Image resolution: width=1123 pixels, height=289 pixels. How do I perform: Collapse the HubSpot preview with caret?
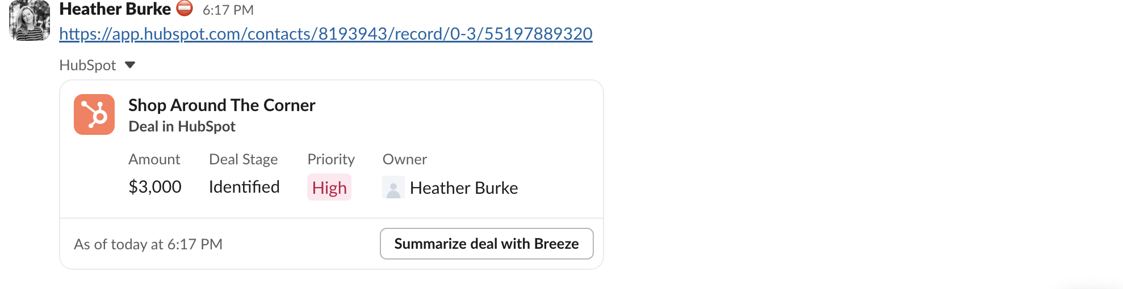point(130,65)
